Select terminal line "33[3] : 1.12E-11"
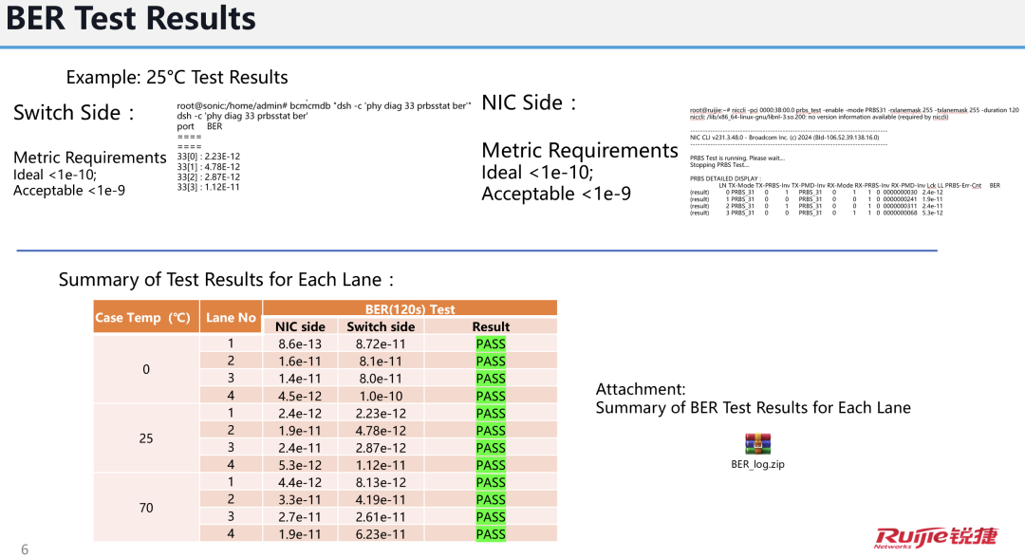The width and height of the screenshot is (1025, 558). point(209,187)
